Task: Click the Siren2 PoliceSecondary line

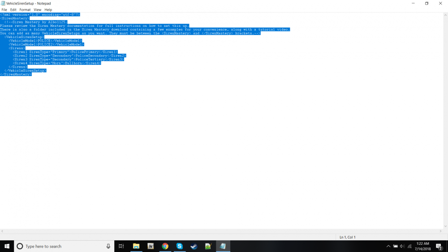Action: coord(69,56)
